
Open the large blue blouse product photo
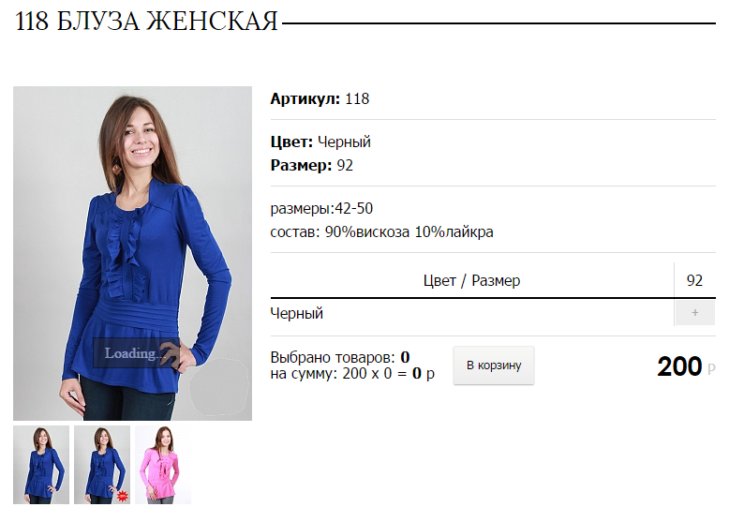[132, 253]
